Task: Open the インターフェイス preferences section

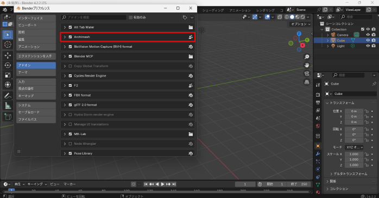Action: [x=36, y=18]
